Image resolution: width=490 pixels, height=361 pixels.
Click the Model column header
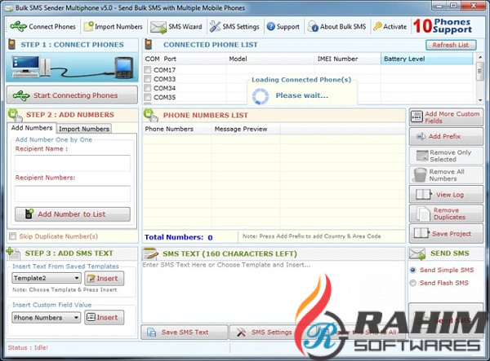click(270, 59)
